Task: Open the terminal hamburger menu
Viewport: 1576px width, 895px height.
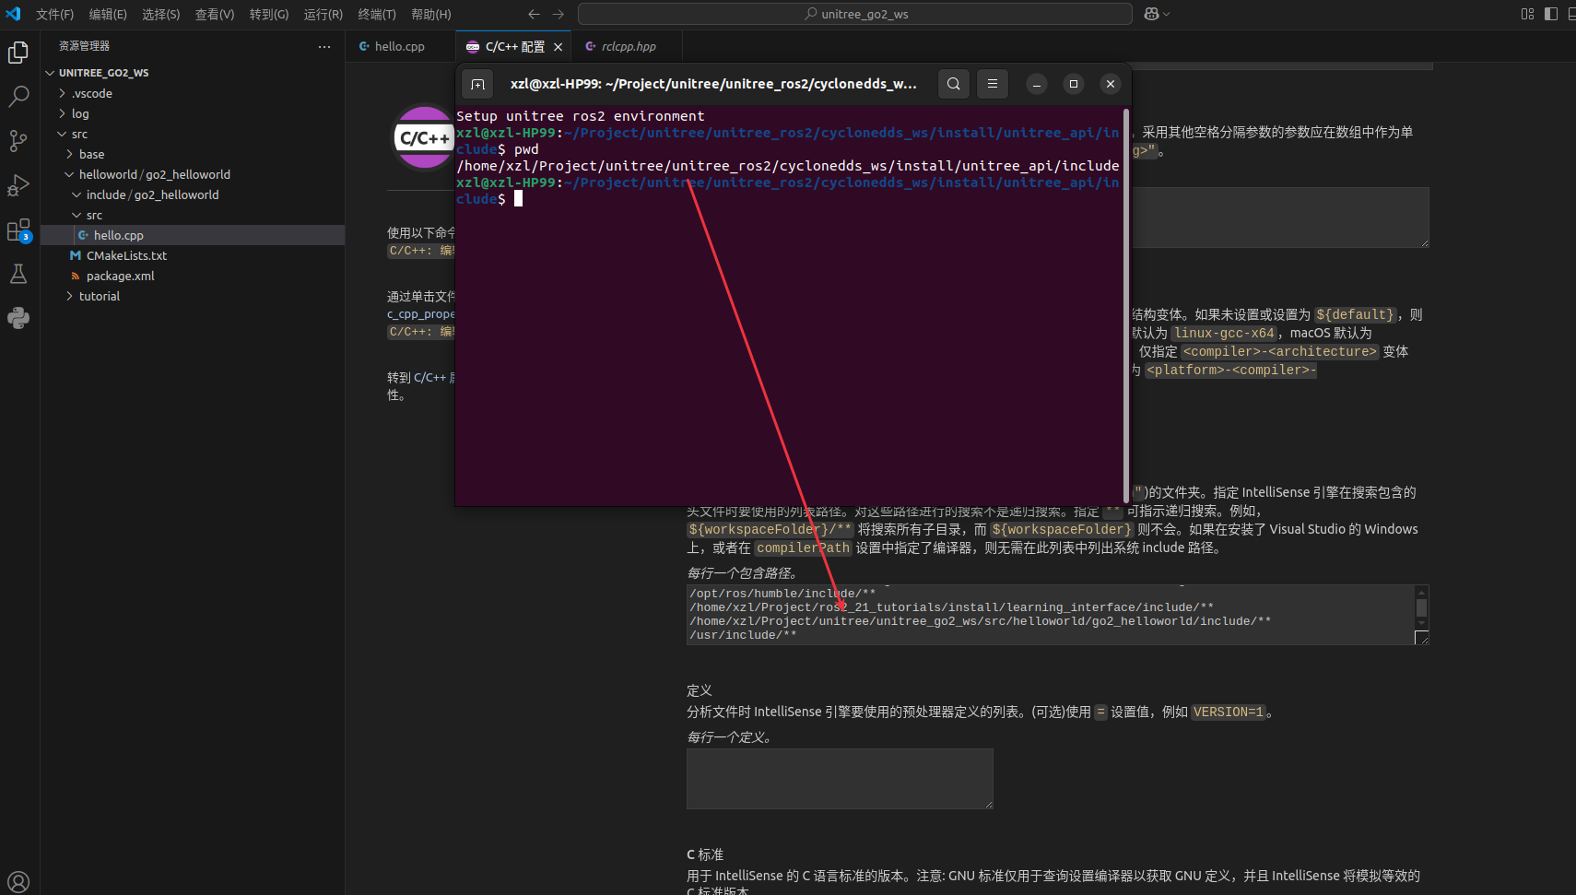Action: click(993, 84)
